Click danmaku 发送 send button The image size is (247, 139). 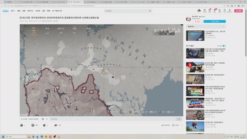[179, 119]
